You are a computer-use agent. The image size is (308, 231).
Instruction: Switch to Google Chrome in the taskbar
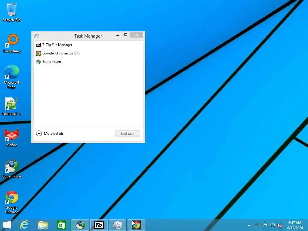click(x=136, y=225)
